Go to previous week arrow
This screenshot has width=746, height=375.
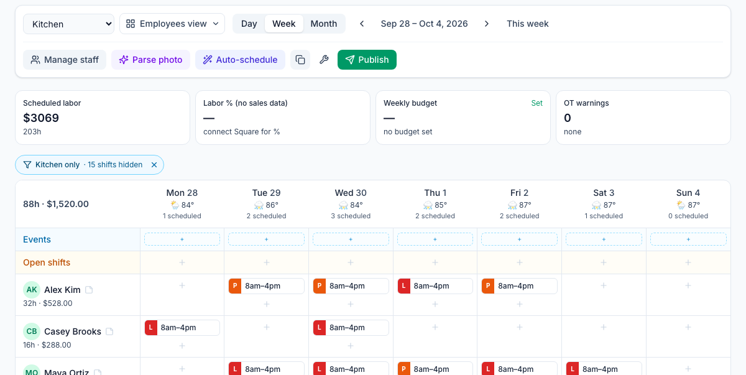[362, 24]
